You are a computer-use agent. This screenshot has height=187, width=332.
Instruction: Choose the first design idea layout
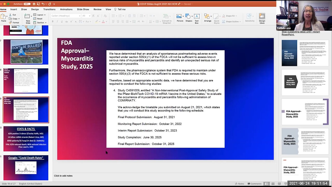tap(305, 53)
